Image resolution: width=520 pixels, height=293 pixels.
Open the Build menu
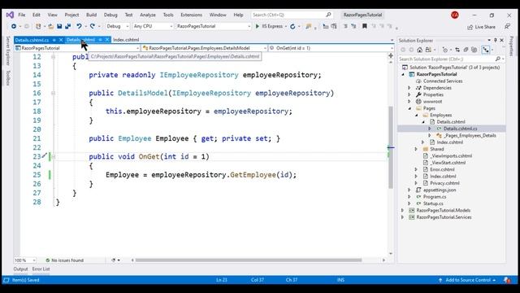91,15
